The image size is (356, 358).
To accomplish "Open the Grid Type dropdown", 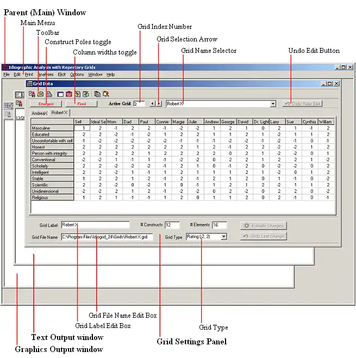I will [x=224, y=236].
